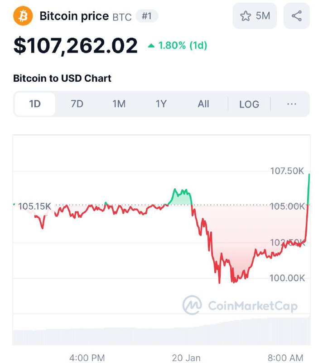Switch to the 7D chart range

pyautogui.click(x=77, y=104)
